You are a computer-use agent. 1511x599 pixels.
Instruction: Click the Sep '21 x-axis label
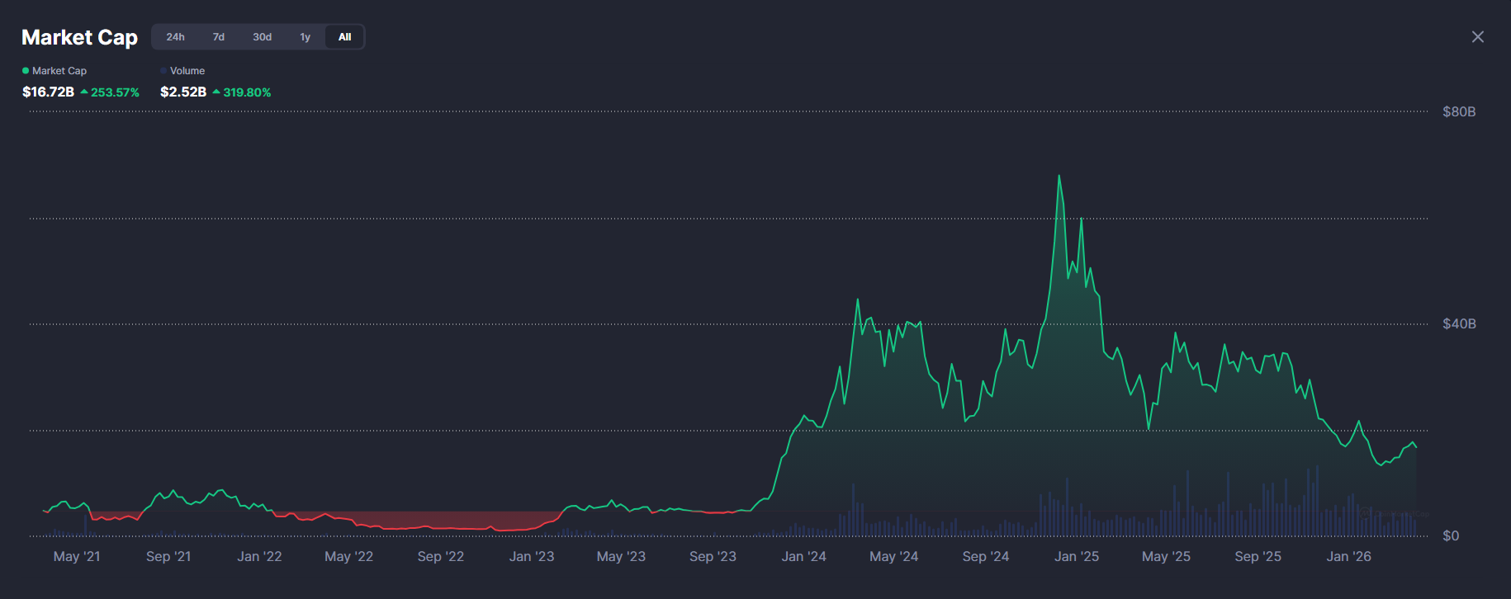coord(168,556)
